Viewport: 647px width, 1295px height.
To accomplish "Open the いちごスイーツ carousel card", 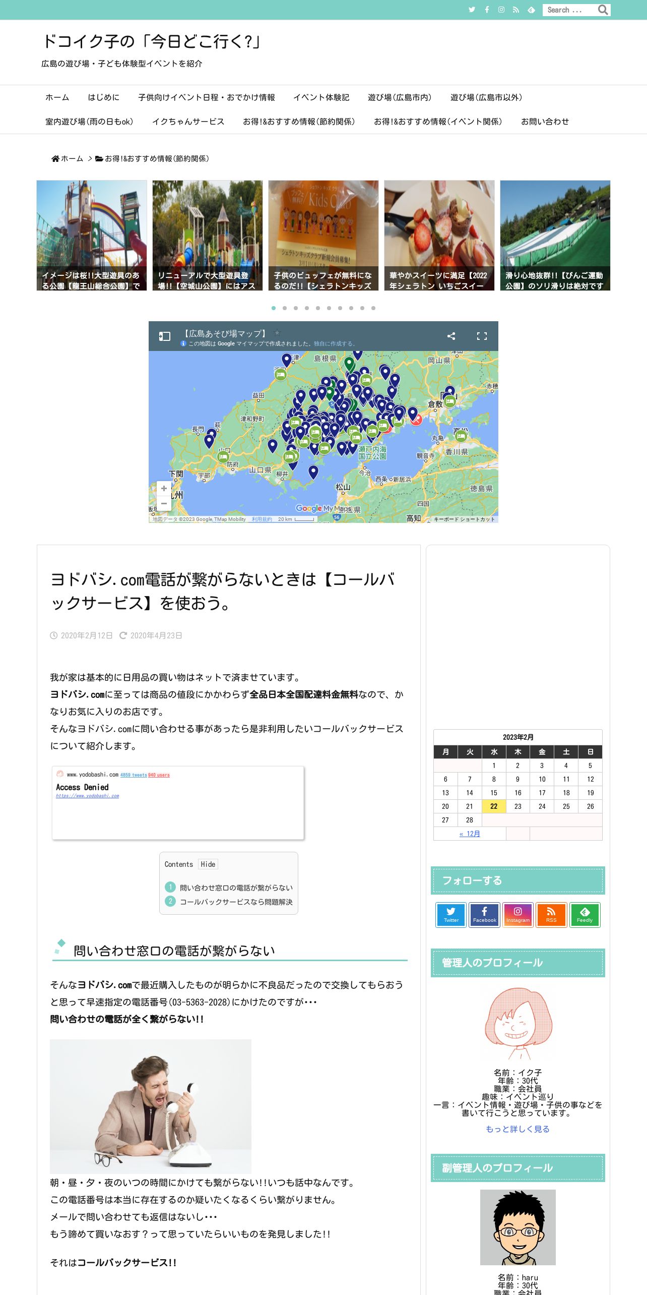I will 439,236.
